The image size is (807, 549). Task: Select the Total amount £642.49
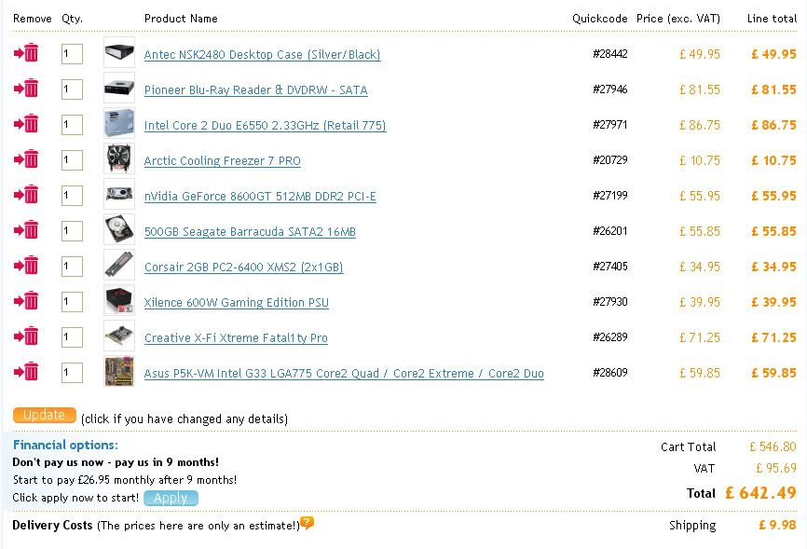pos(761,493)
